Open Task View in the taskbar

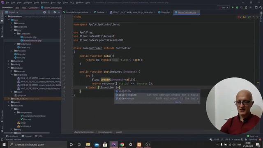[x=79, y=144]
